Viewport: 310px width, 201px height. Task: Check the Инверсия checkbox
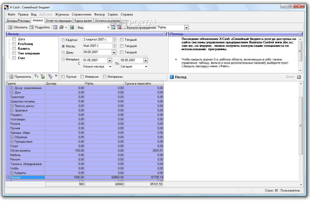click(82, 77)
